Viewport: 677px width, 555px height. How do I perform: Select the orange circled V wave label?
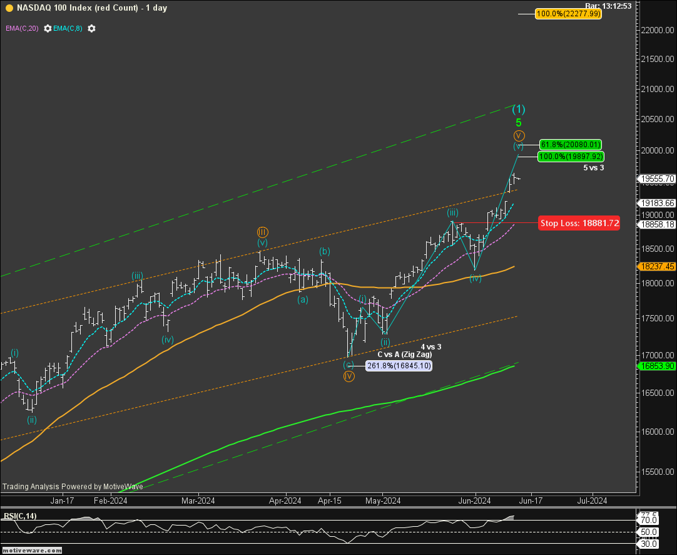pyautogui.click(x=519, y=135)
